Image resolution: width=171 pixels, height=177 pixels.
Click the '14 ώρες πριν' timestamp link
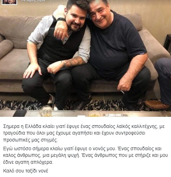point(33,1)
